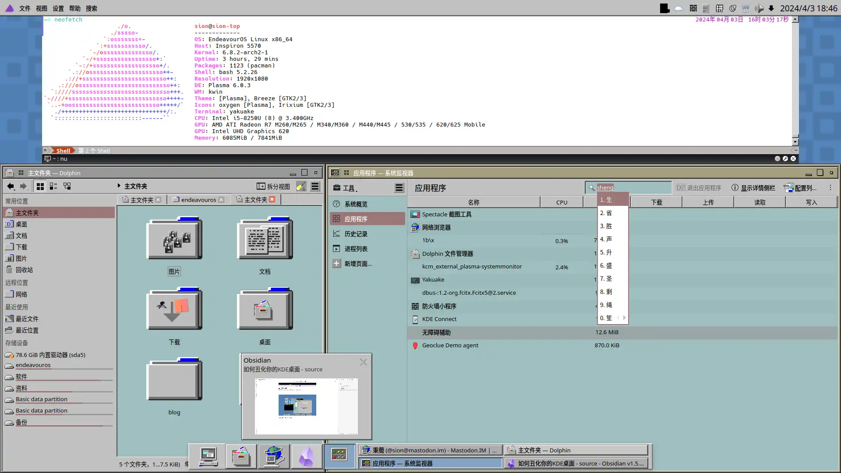Open the 设置 menu in top bar

click(58, 8)
